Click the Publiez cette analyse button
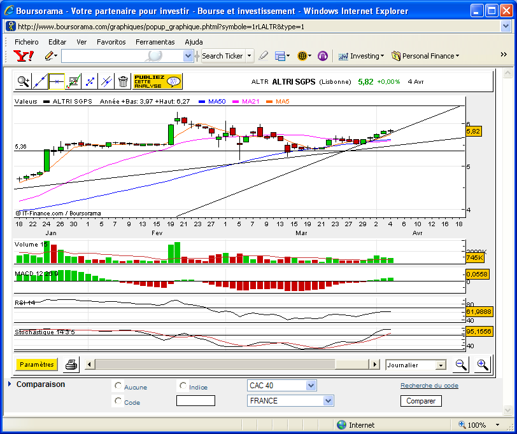The image size is (517, 434). point(157,81)
